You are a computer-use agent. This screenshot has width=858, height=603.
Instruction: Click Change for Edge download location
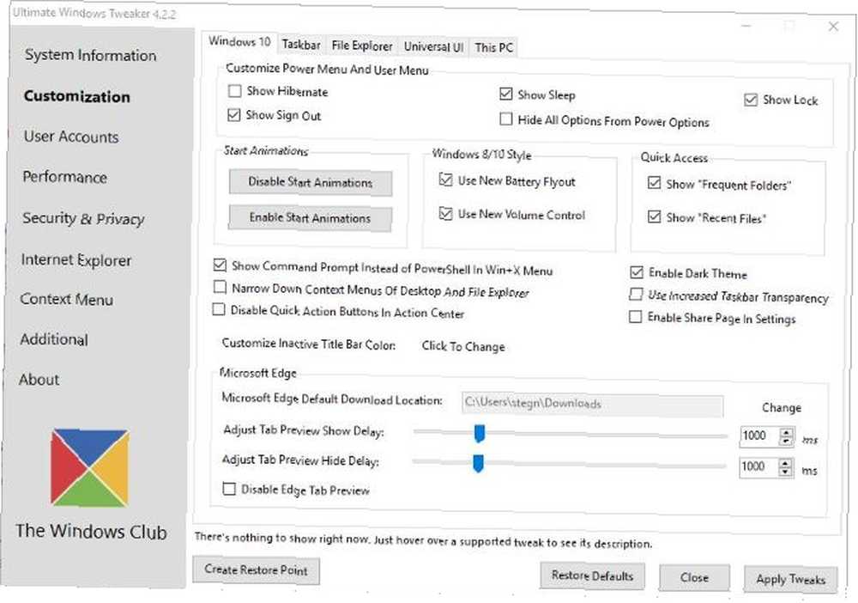(x=782, y=407)
